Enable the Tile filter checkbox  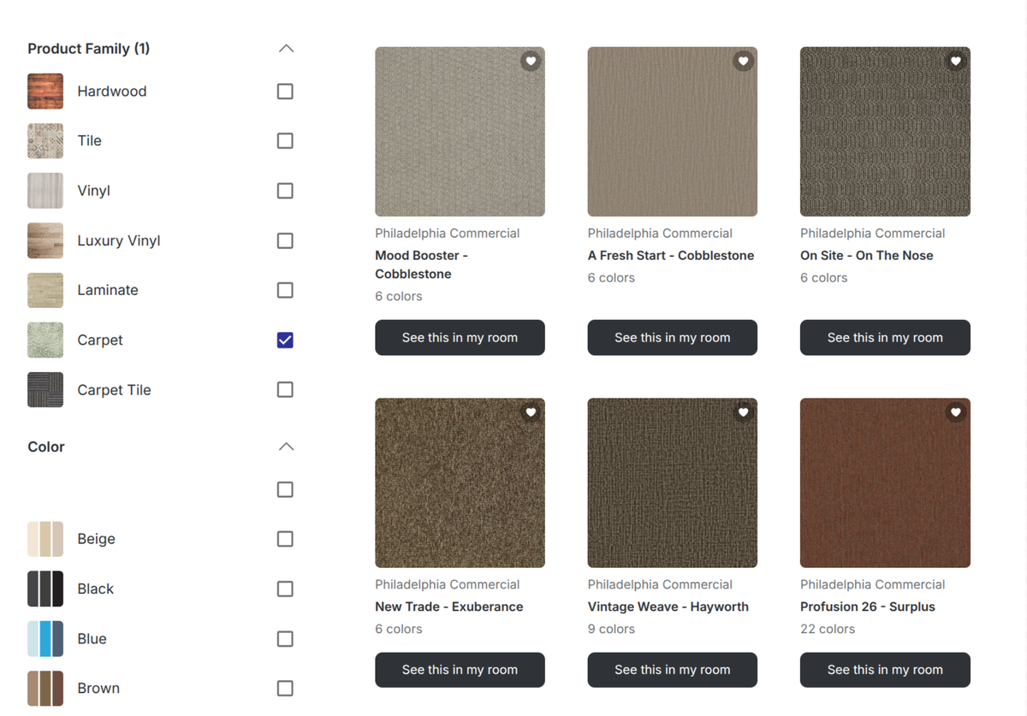click(285, 140)
